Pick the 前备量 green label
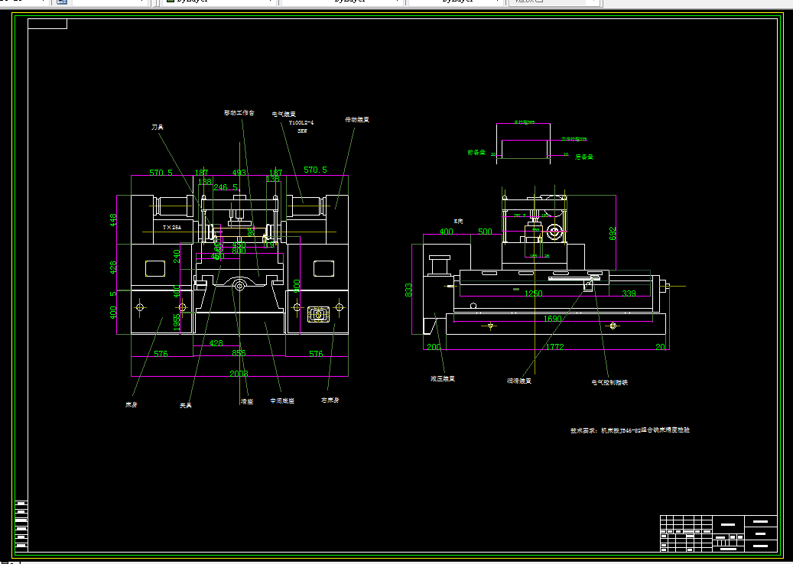Screen dimensions: 793x564 coord(476,152)
